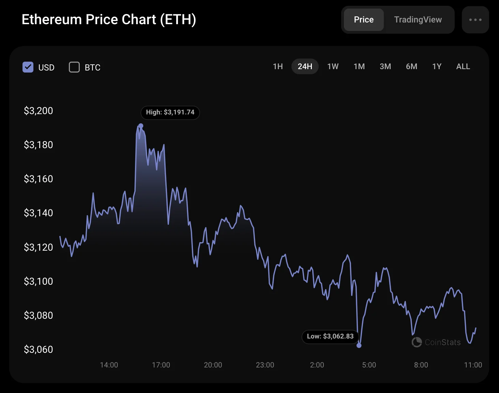Viewport: 499px width, 393px height.
Task: Click the 20:00 time axis label
Action: [x=213, y=365]
